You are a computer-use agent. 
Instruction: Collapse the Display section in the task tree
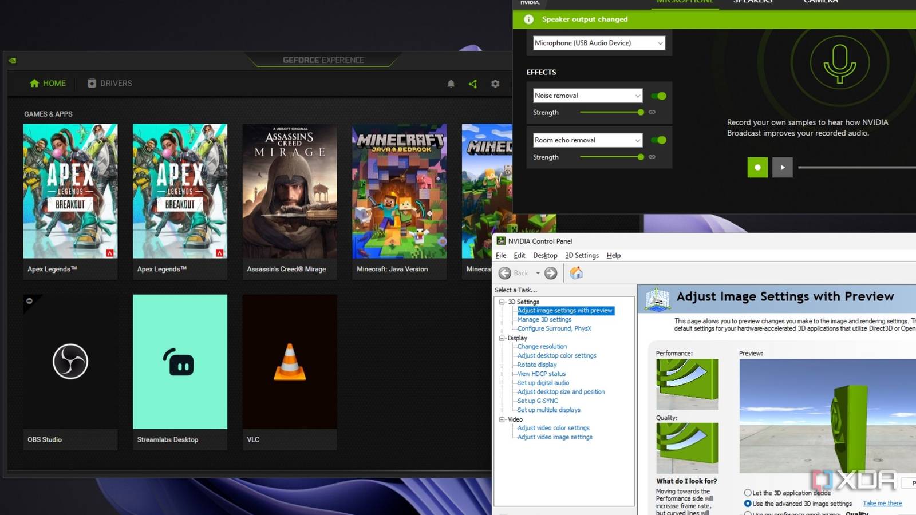[x=502, y=338]
